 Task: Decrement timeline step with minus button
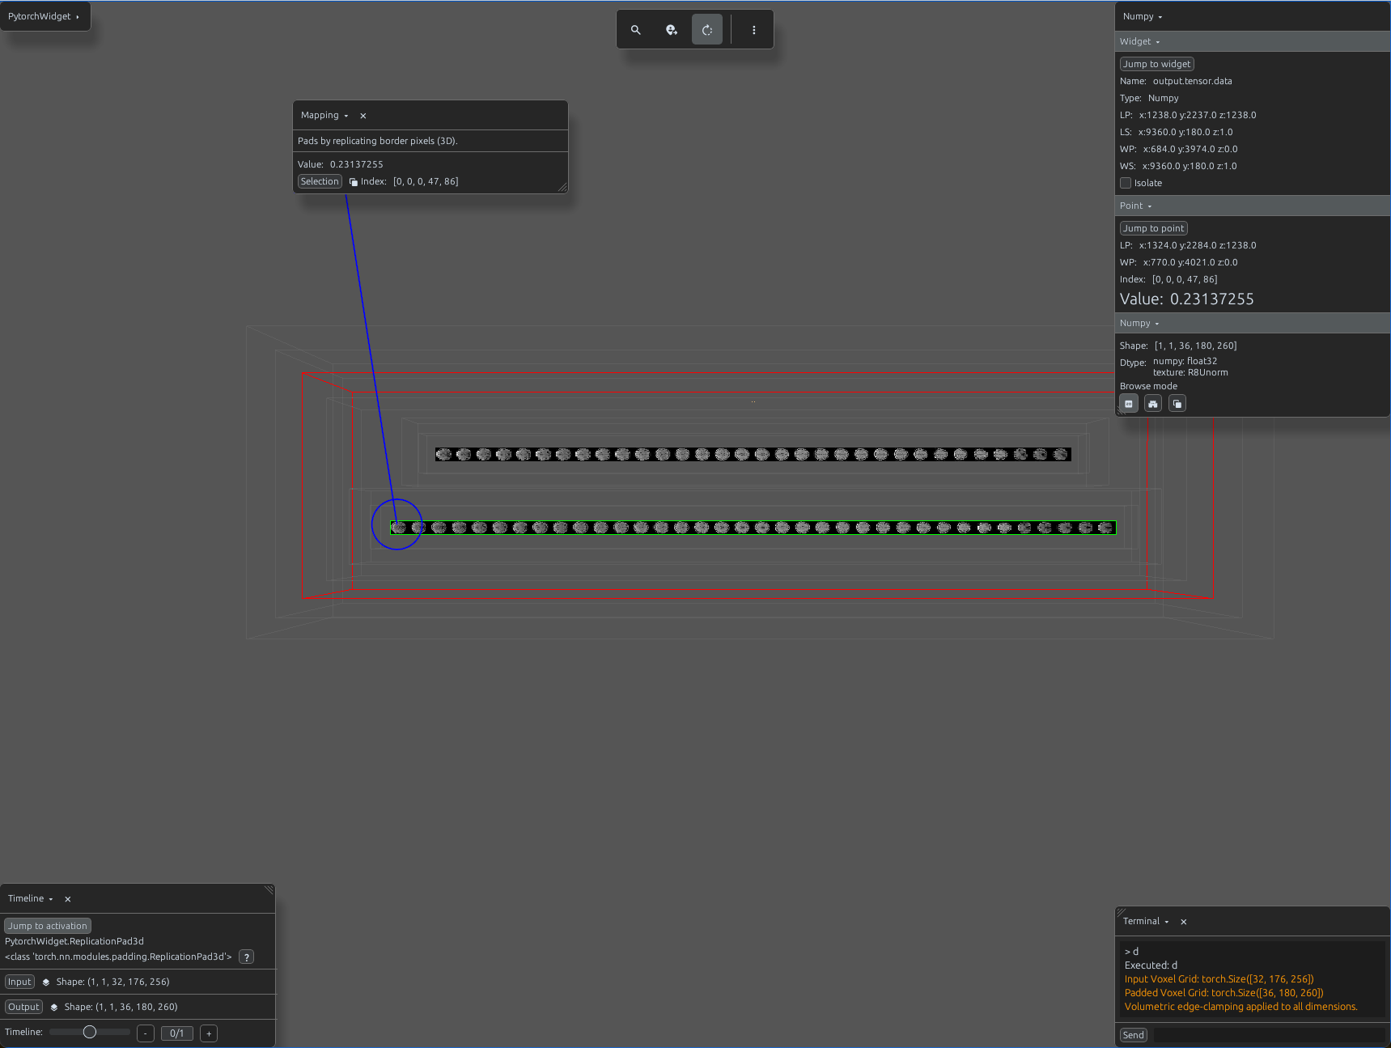click(x=146, y=1033)
